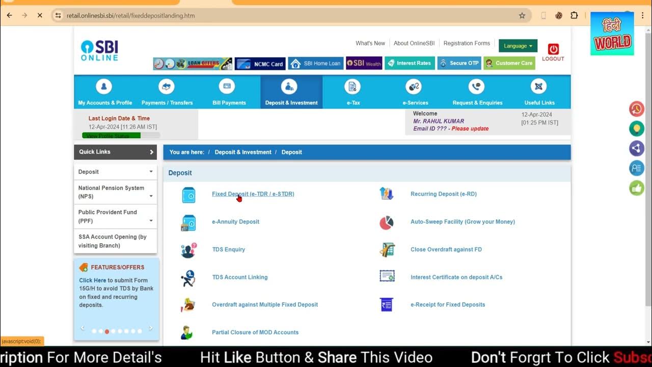Click the Customer Care button

click(x=509, y=63)
